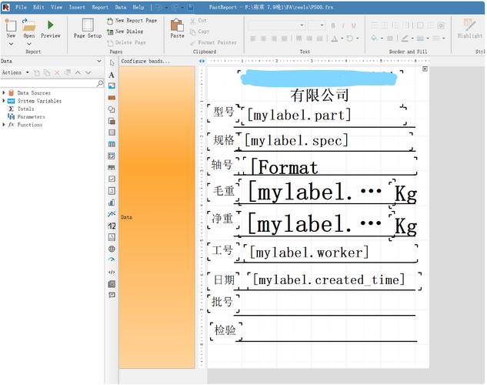
Task: Open the Report menu
Action: click(100, 7)
